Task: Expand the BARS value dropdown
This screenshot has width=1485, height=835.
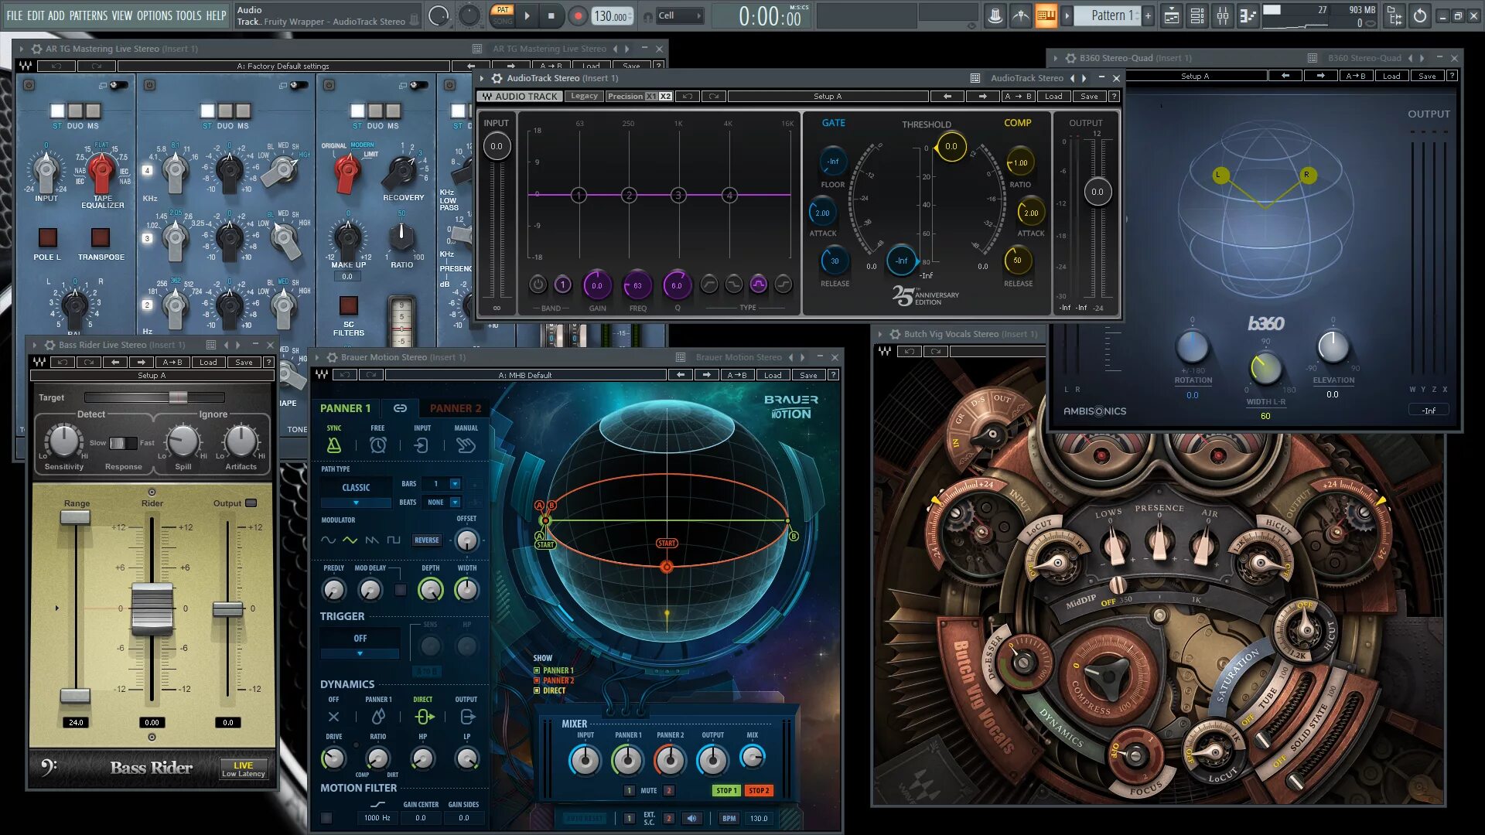Action: [x=455, y=484]
